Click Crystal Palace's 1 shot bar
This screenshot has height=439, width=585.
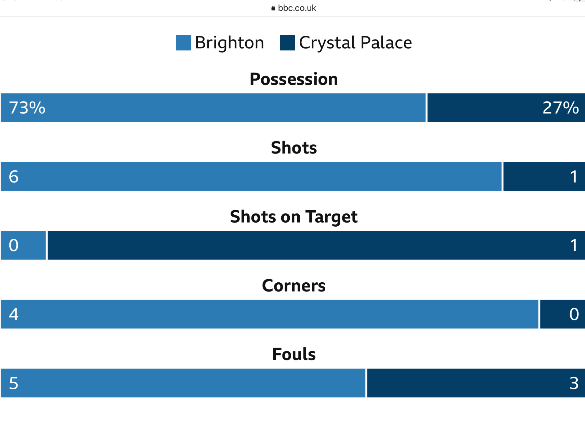coord(544,176)
